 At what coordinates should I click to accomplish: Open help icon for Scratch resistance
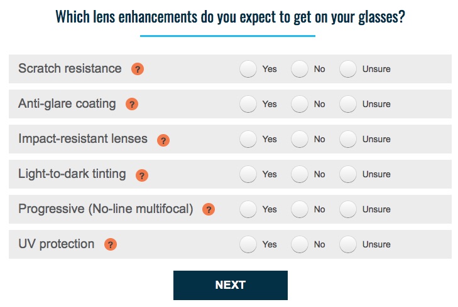tap(138, 69)
